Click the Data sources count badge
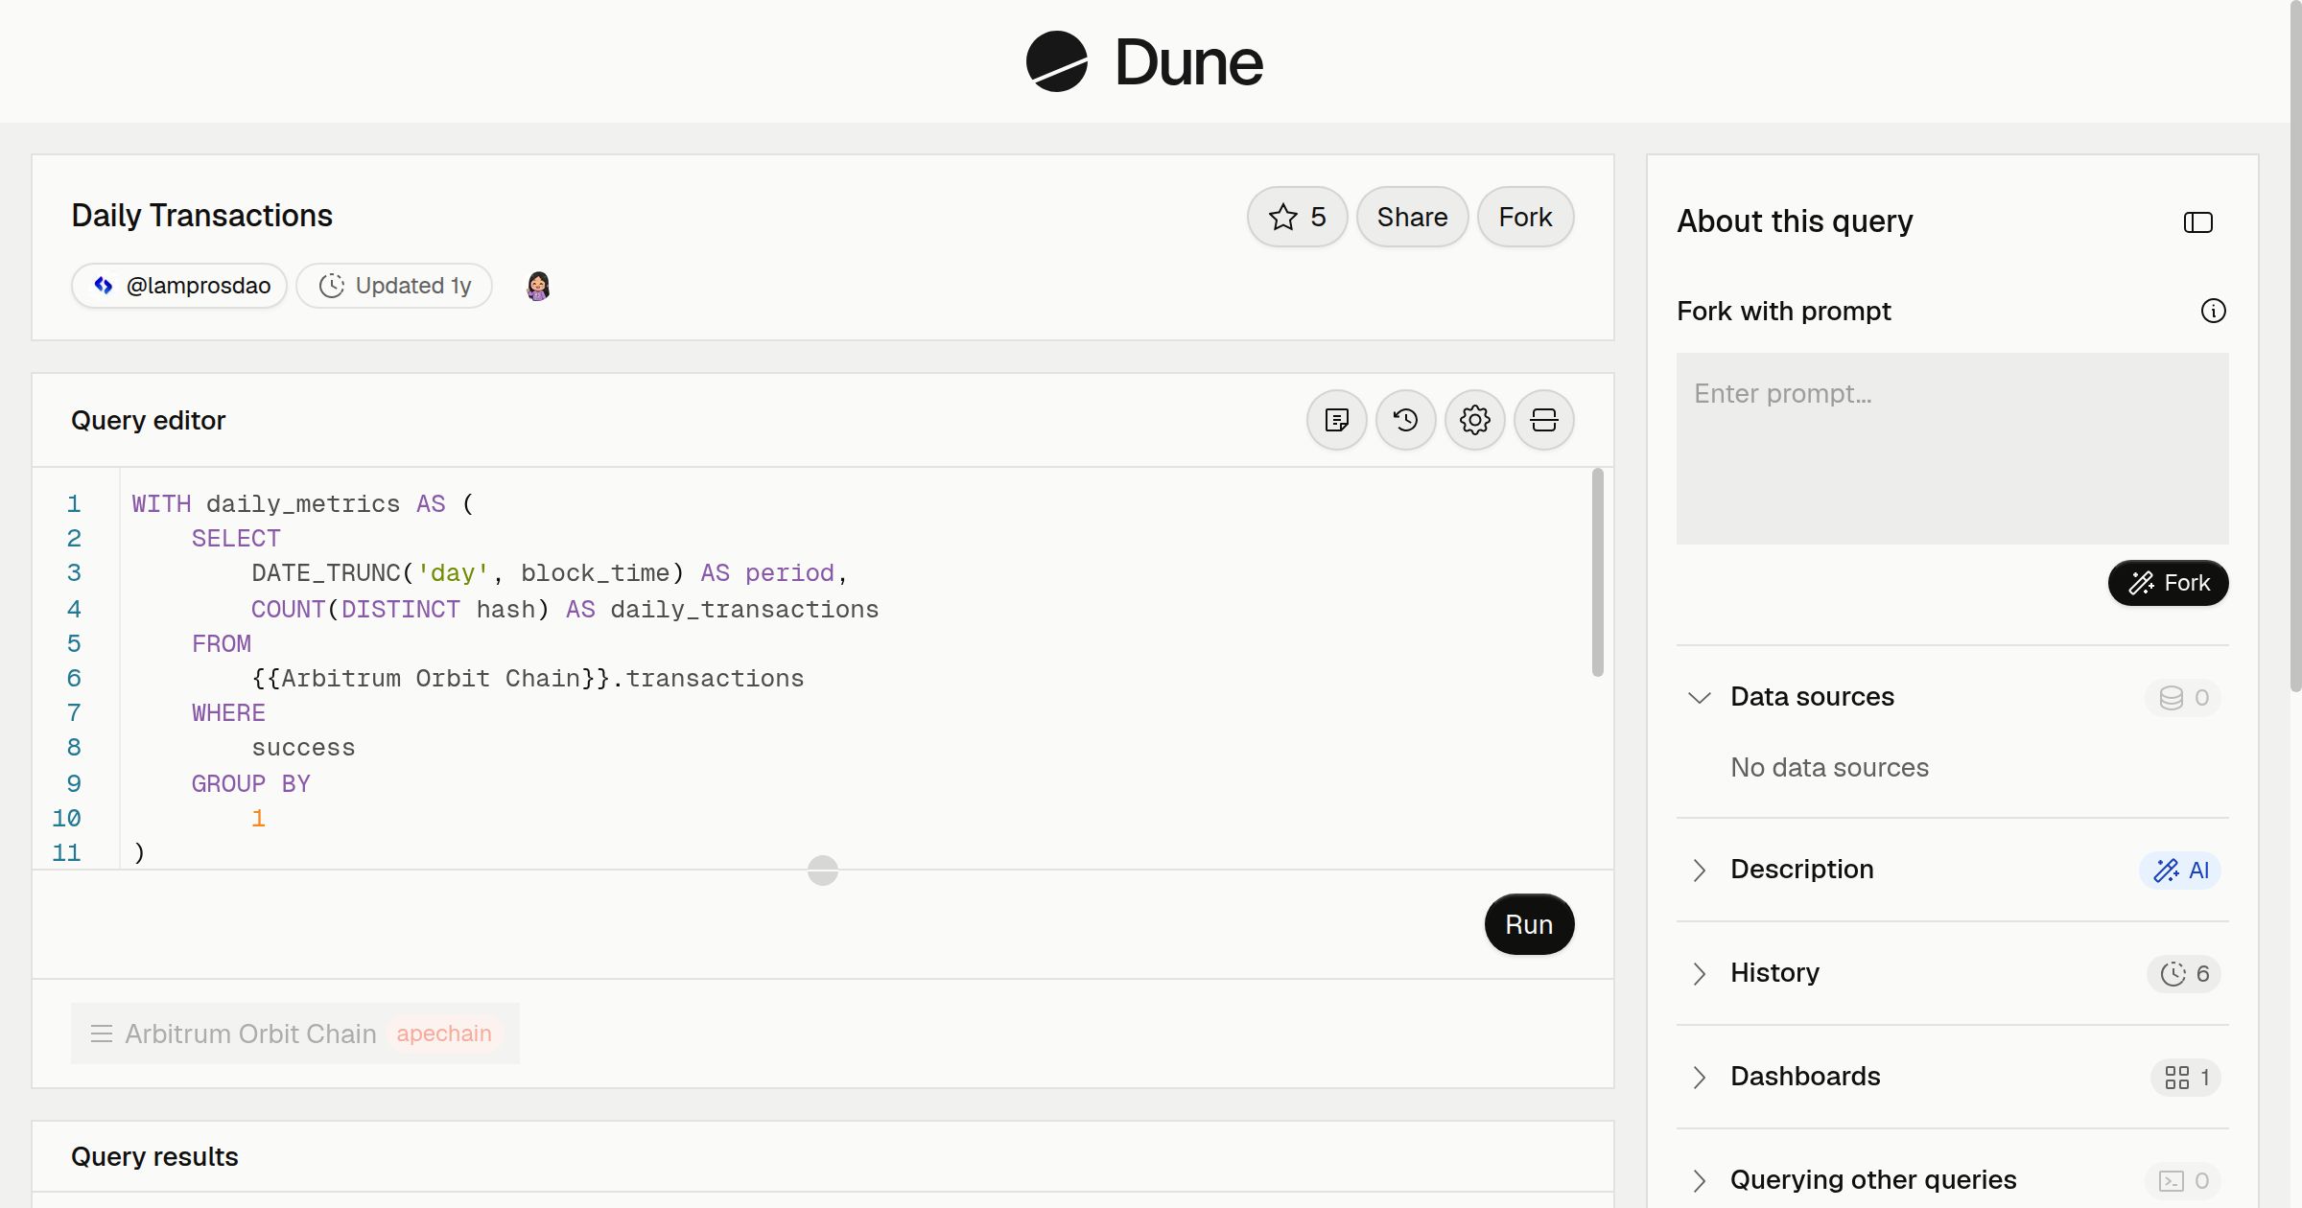2302x1208 pixels. 2183,697
